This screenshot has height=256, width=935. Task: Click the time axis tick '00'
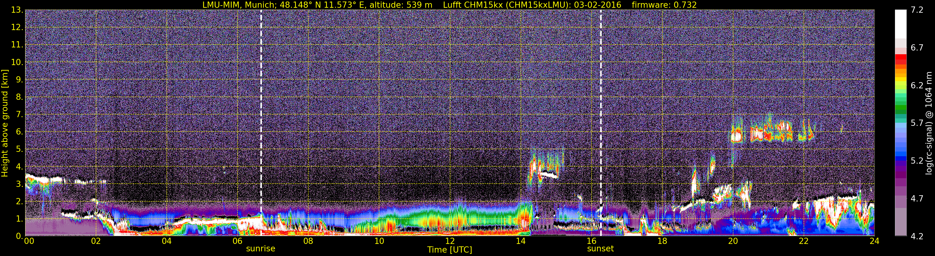pos(29,241)
